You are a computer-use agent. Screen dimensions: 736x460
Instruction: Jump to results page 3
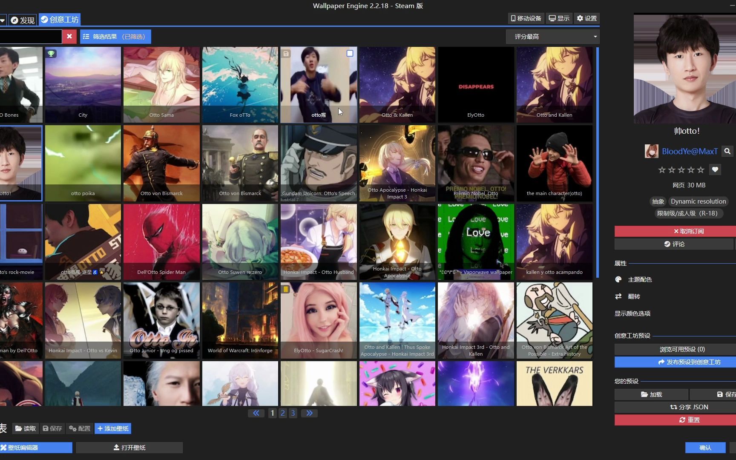pos(293,413)
